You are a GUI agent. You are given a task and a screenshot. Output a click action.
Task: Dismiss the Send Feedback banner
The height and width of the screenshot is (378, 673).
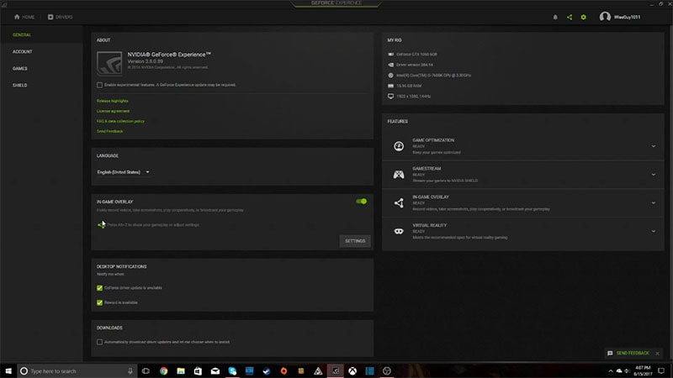click(x=658, y=354)
